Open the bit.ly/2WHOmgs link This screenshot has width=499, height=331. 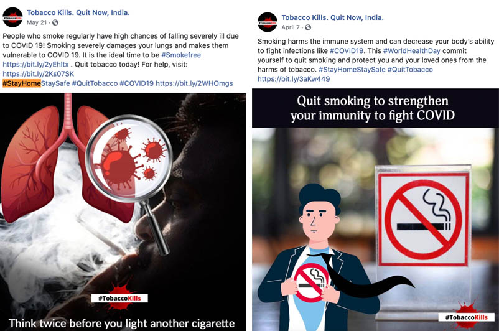pos(194,83)
